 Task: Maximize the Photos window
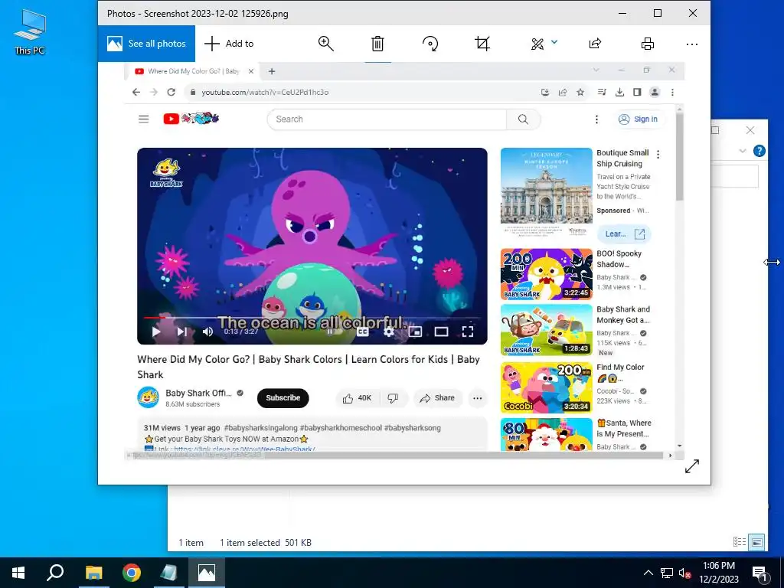tap(658, 13)
